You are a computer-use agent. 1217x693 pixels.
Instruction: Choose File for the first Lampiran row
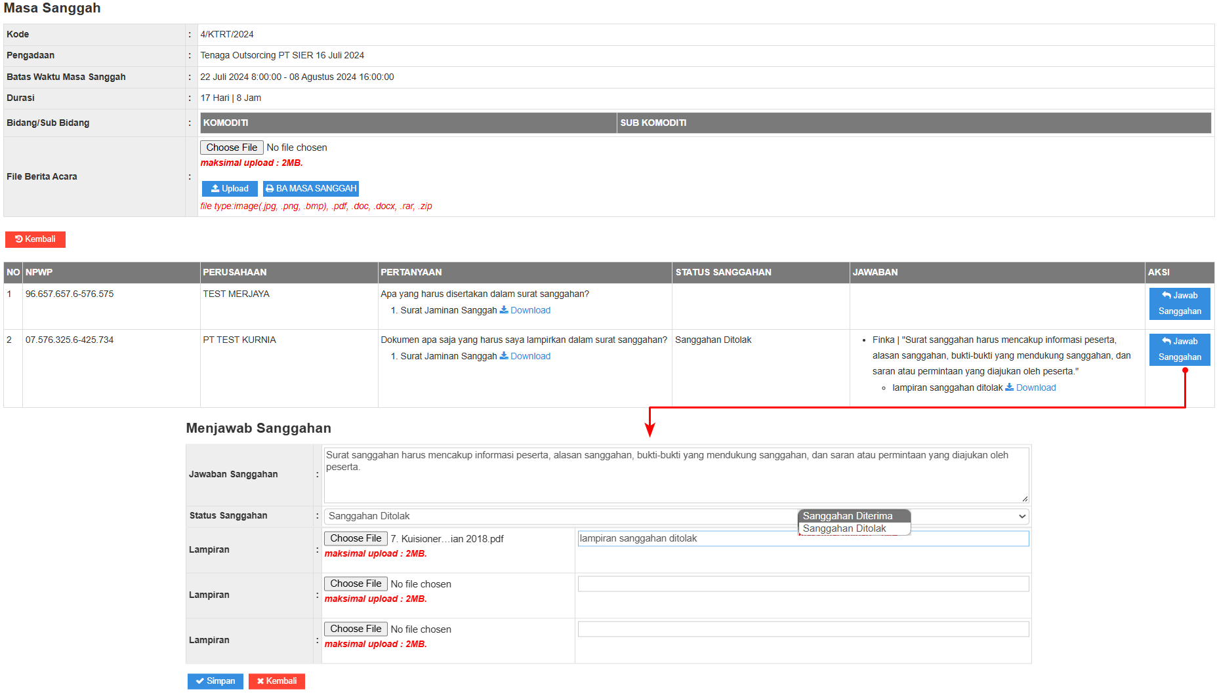(x=356, y=539)
